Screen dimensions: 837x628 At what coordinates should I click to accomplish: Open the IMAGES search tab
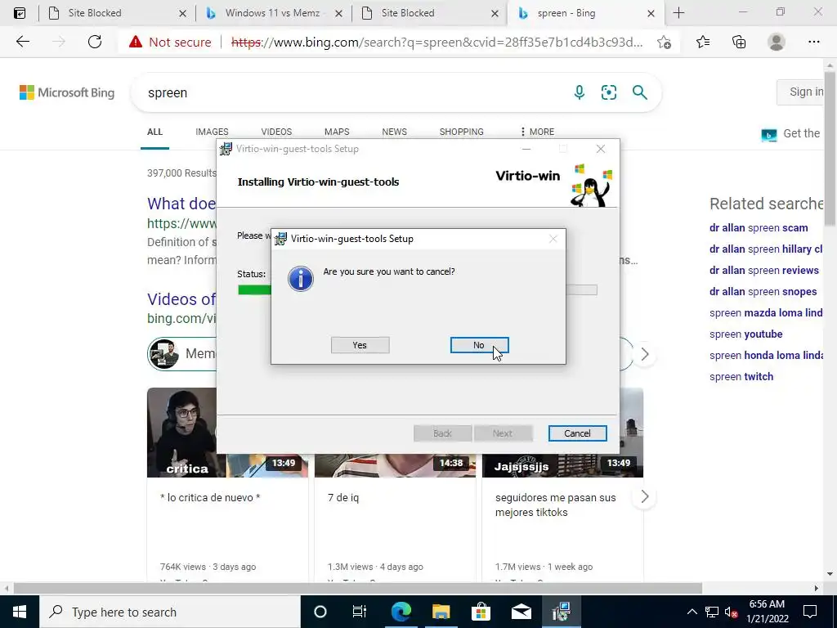pos(212,132)
